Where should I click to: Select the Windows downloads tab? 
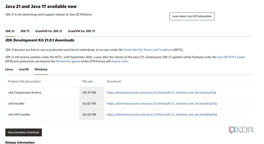41,69
